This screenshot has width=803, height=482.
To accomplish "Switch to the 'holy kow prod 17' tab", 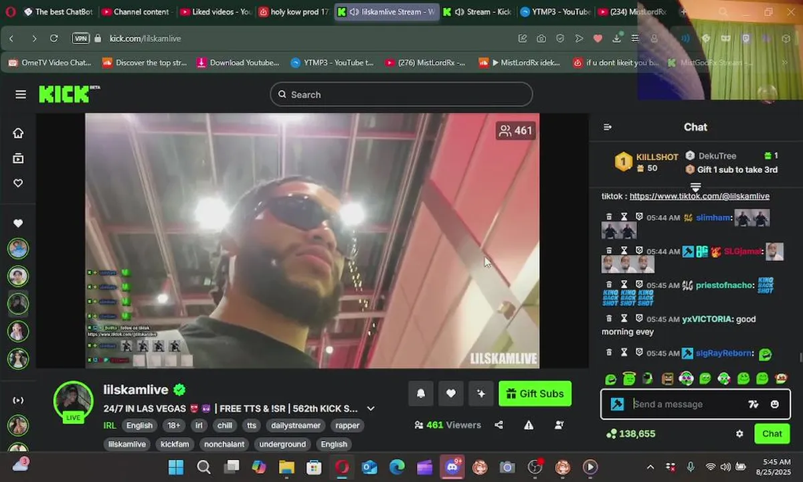I will coord(294,12).
